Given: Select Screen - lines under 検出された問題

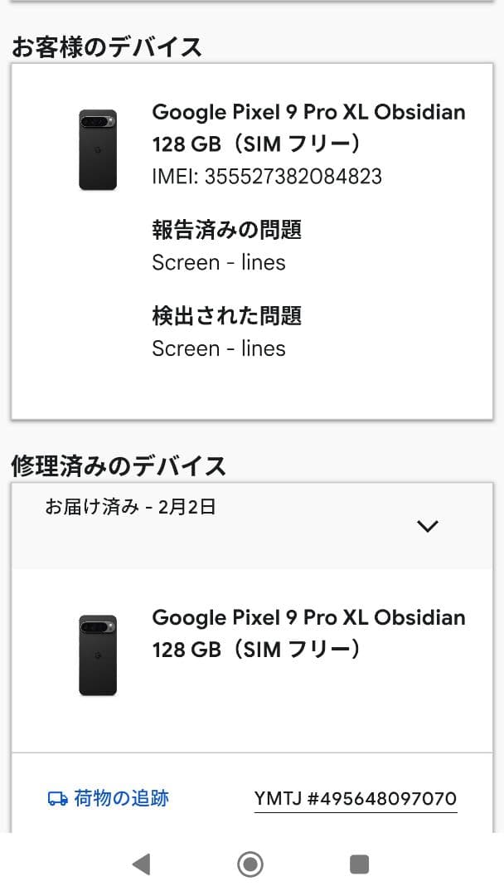Looking at the screenshot, I should point(218,348).
